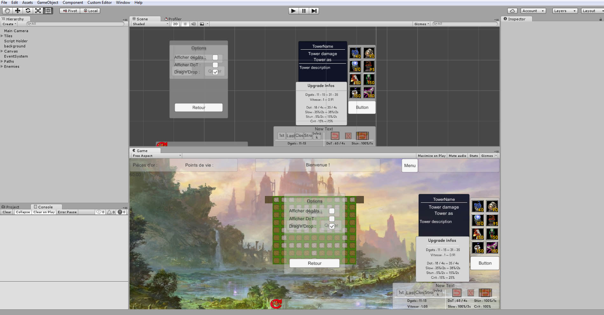Enable the Afficher DoT option
Image resolution: width=604 pixels, height=315 pixels.
click(x=332, y=219)
